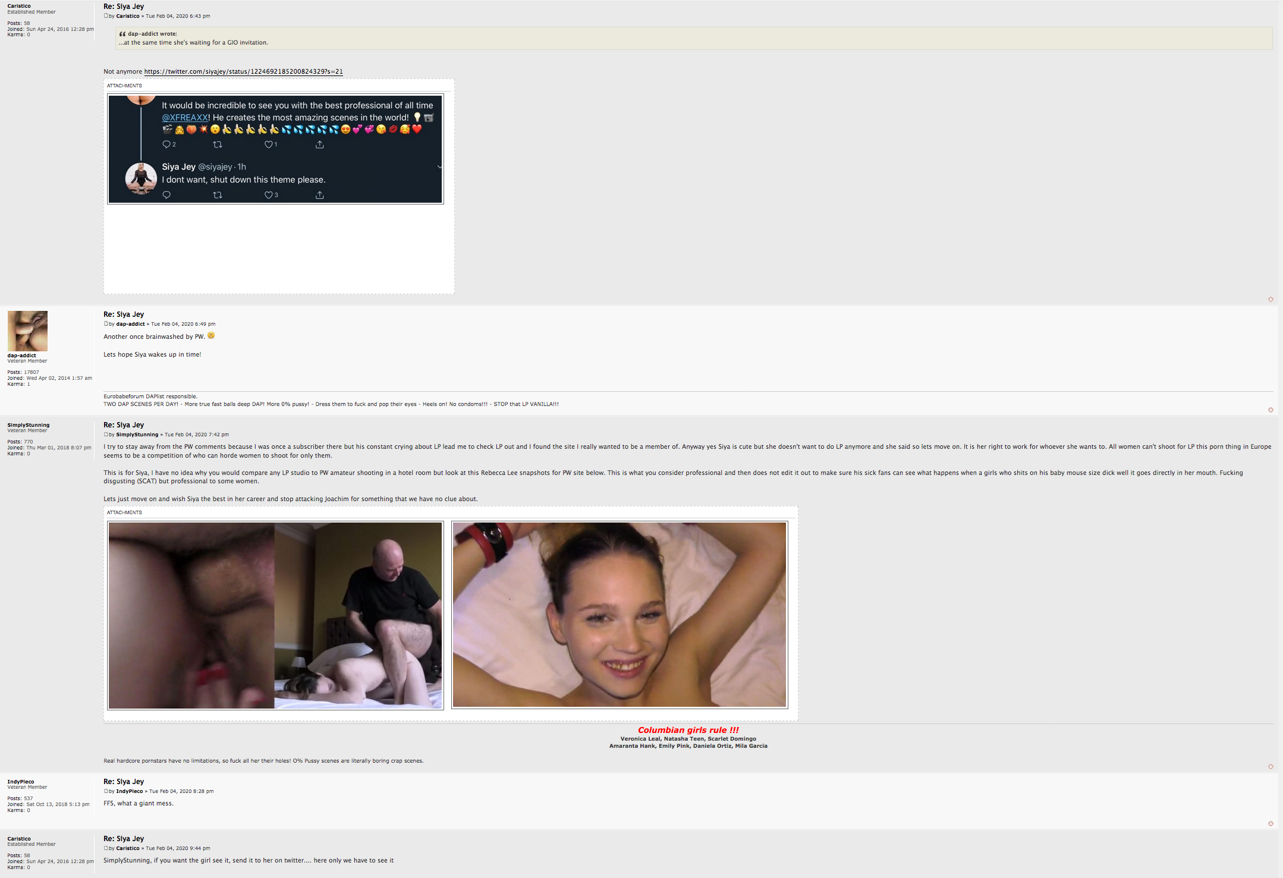Click the top arrow icon ending dap-addict's post
Screen dimensions: 1283x878
pos(1271,410)
